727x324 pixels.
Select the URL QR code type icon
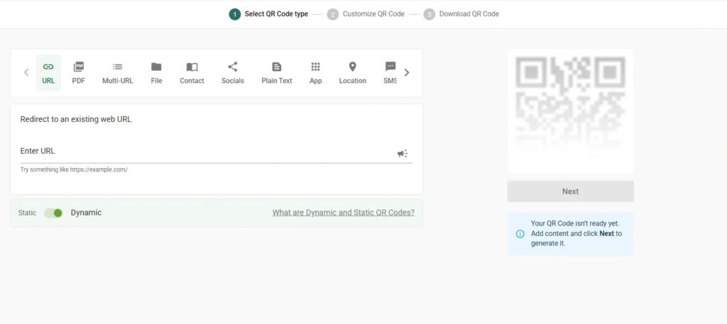point(48,67)
